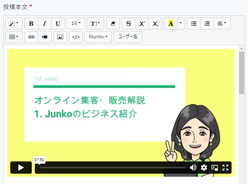Screen dimensions: 248x184
Task: Insert a picture into the editor
Action: click(60, 37)
